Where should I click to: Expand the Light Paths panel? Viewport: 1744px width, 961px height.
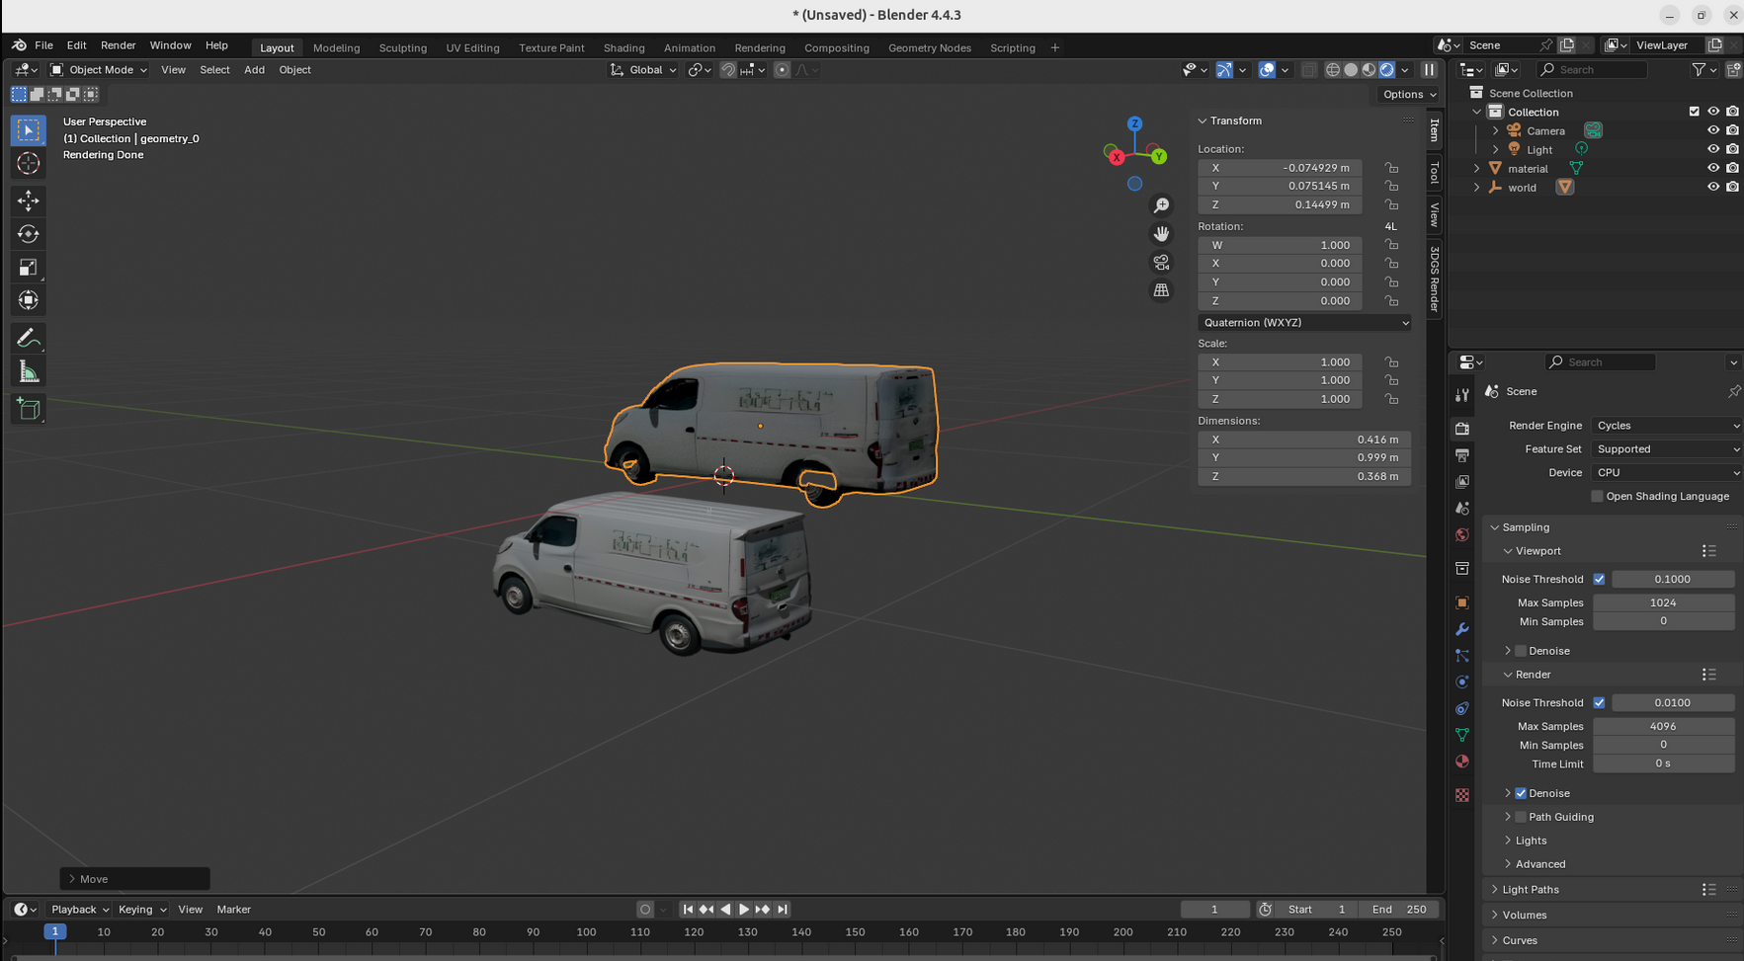(1531, 890)
